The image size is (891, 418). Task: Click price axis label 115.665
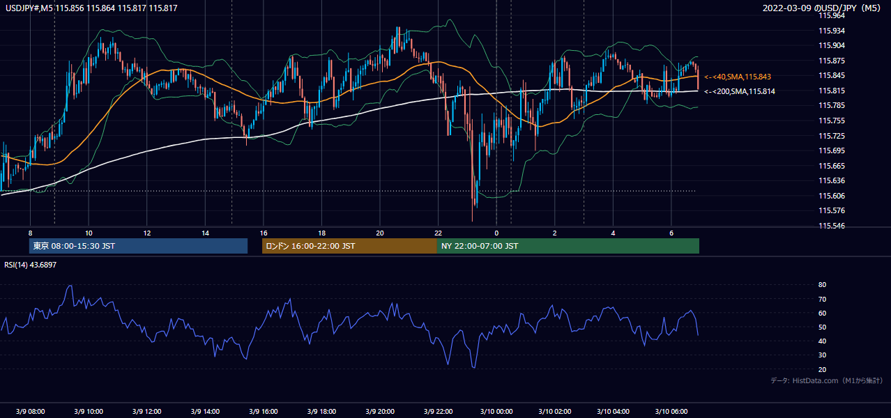pos(831,166)
